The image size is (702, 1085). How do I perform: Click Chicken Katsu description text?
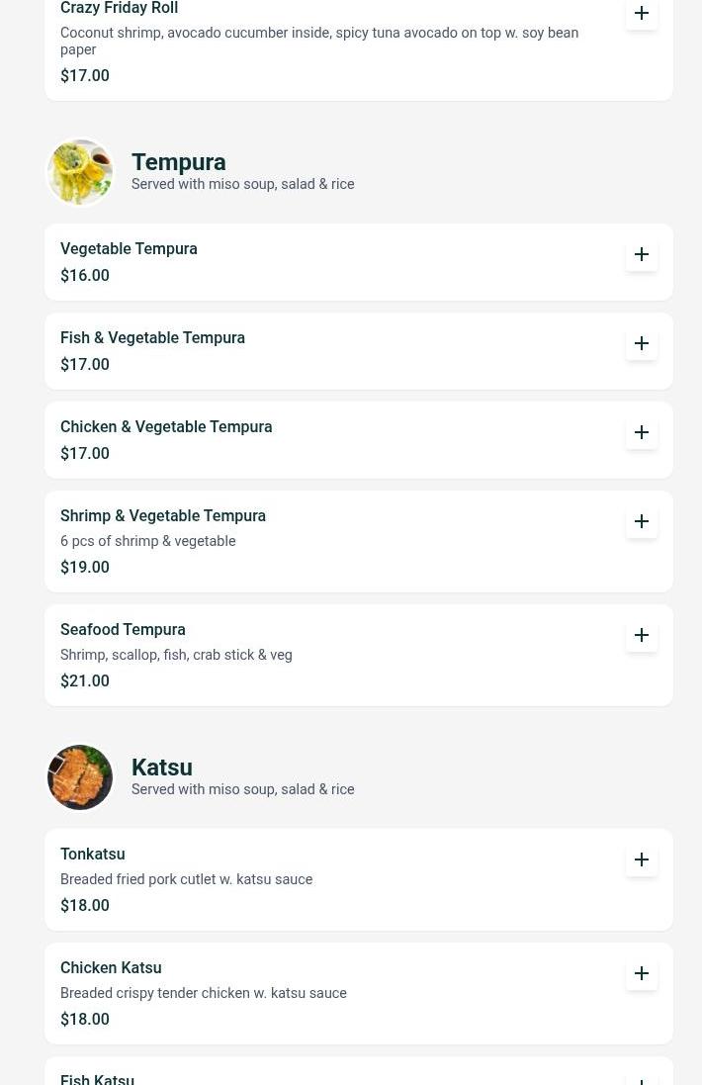click(204, 993)
